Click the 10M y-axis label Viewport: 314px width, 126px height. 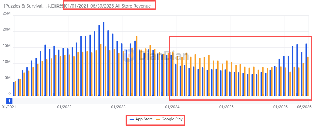coord(6,62)
